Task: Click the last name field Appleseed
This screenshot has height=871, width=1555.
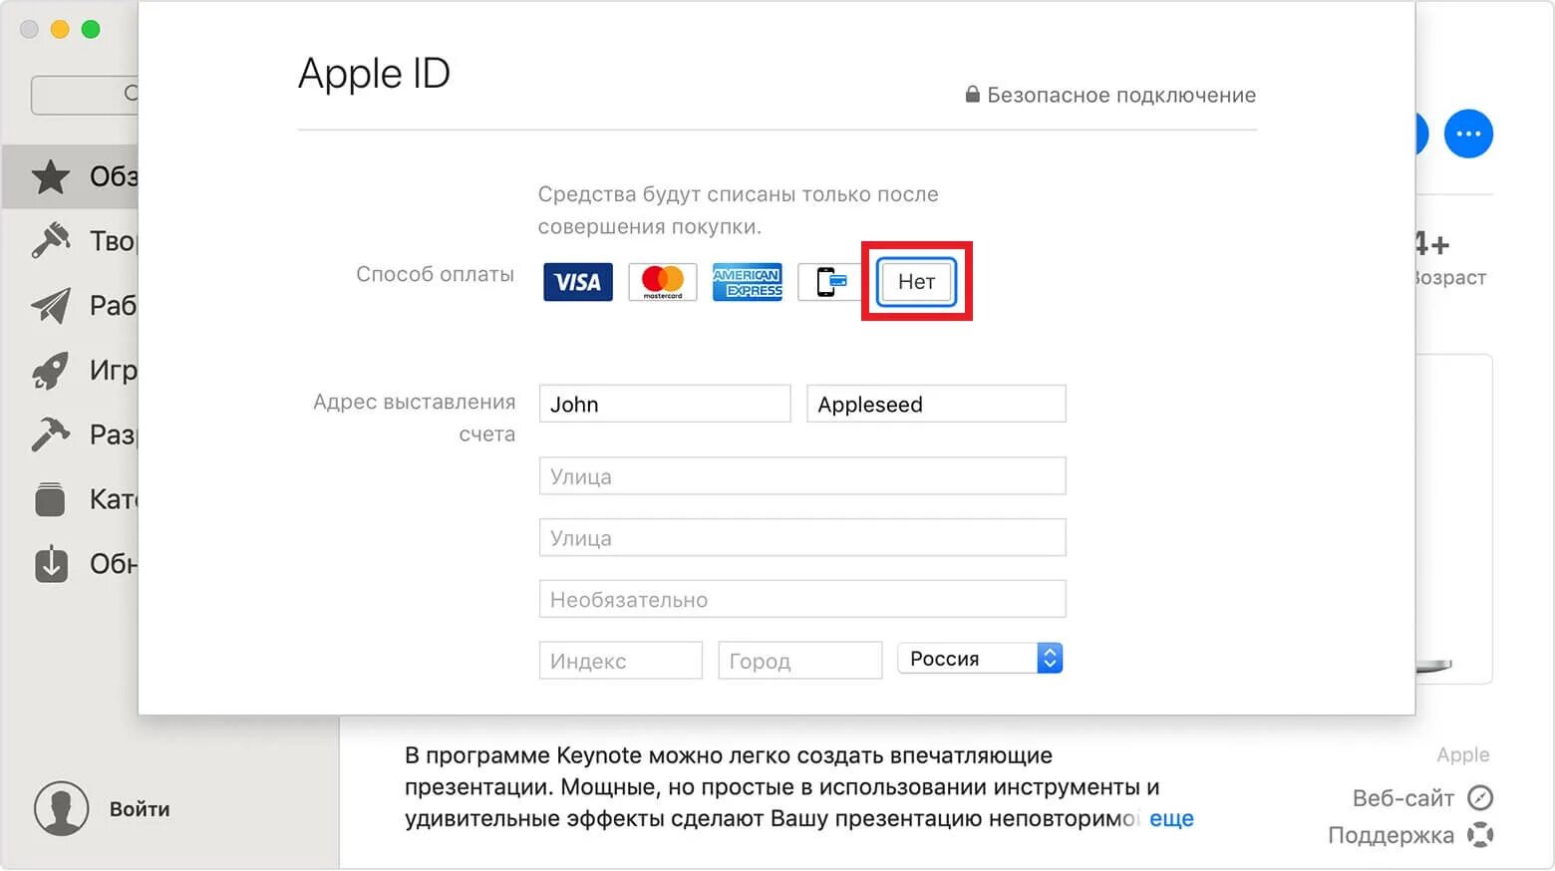Action: tap(936, 404)
